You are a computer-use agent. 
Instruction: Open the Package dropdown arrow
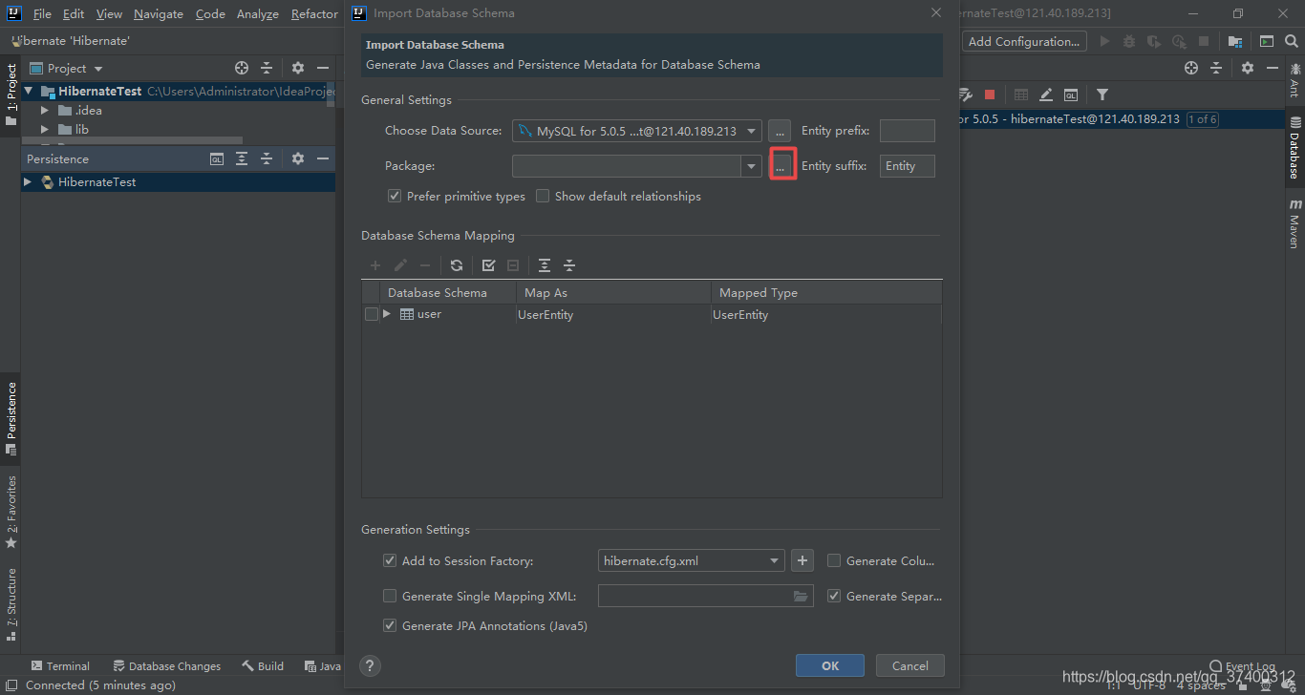[751, 166]
